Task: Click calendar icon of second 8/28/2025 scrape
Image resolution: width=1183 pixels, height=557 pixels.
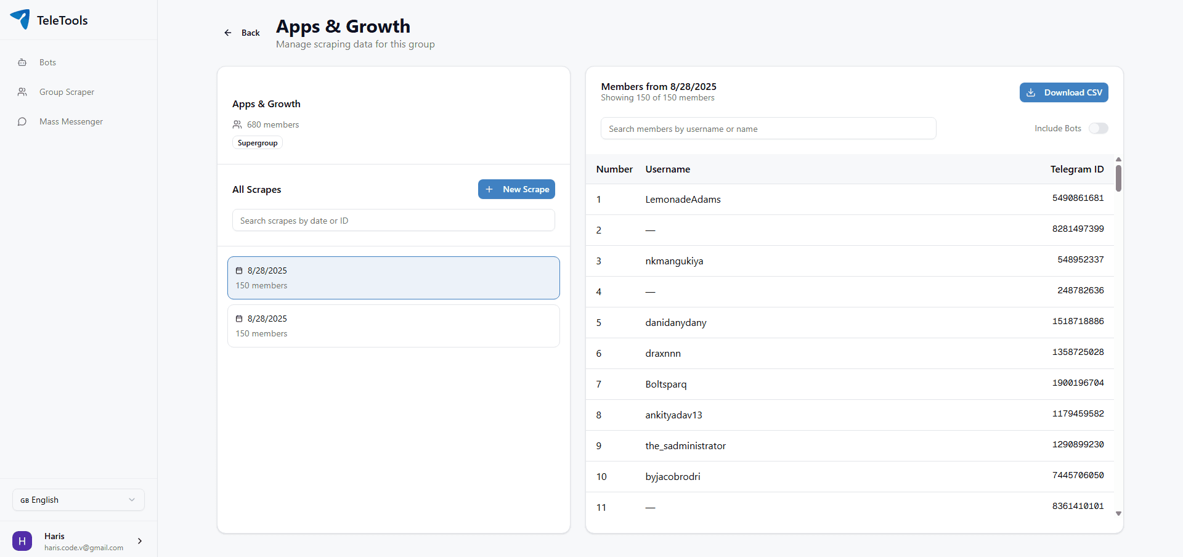Action: coord(239,319)
